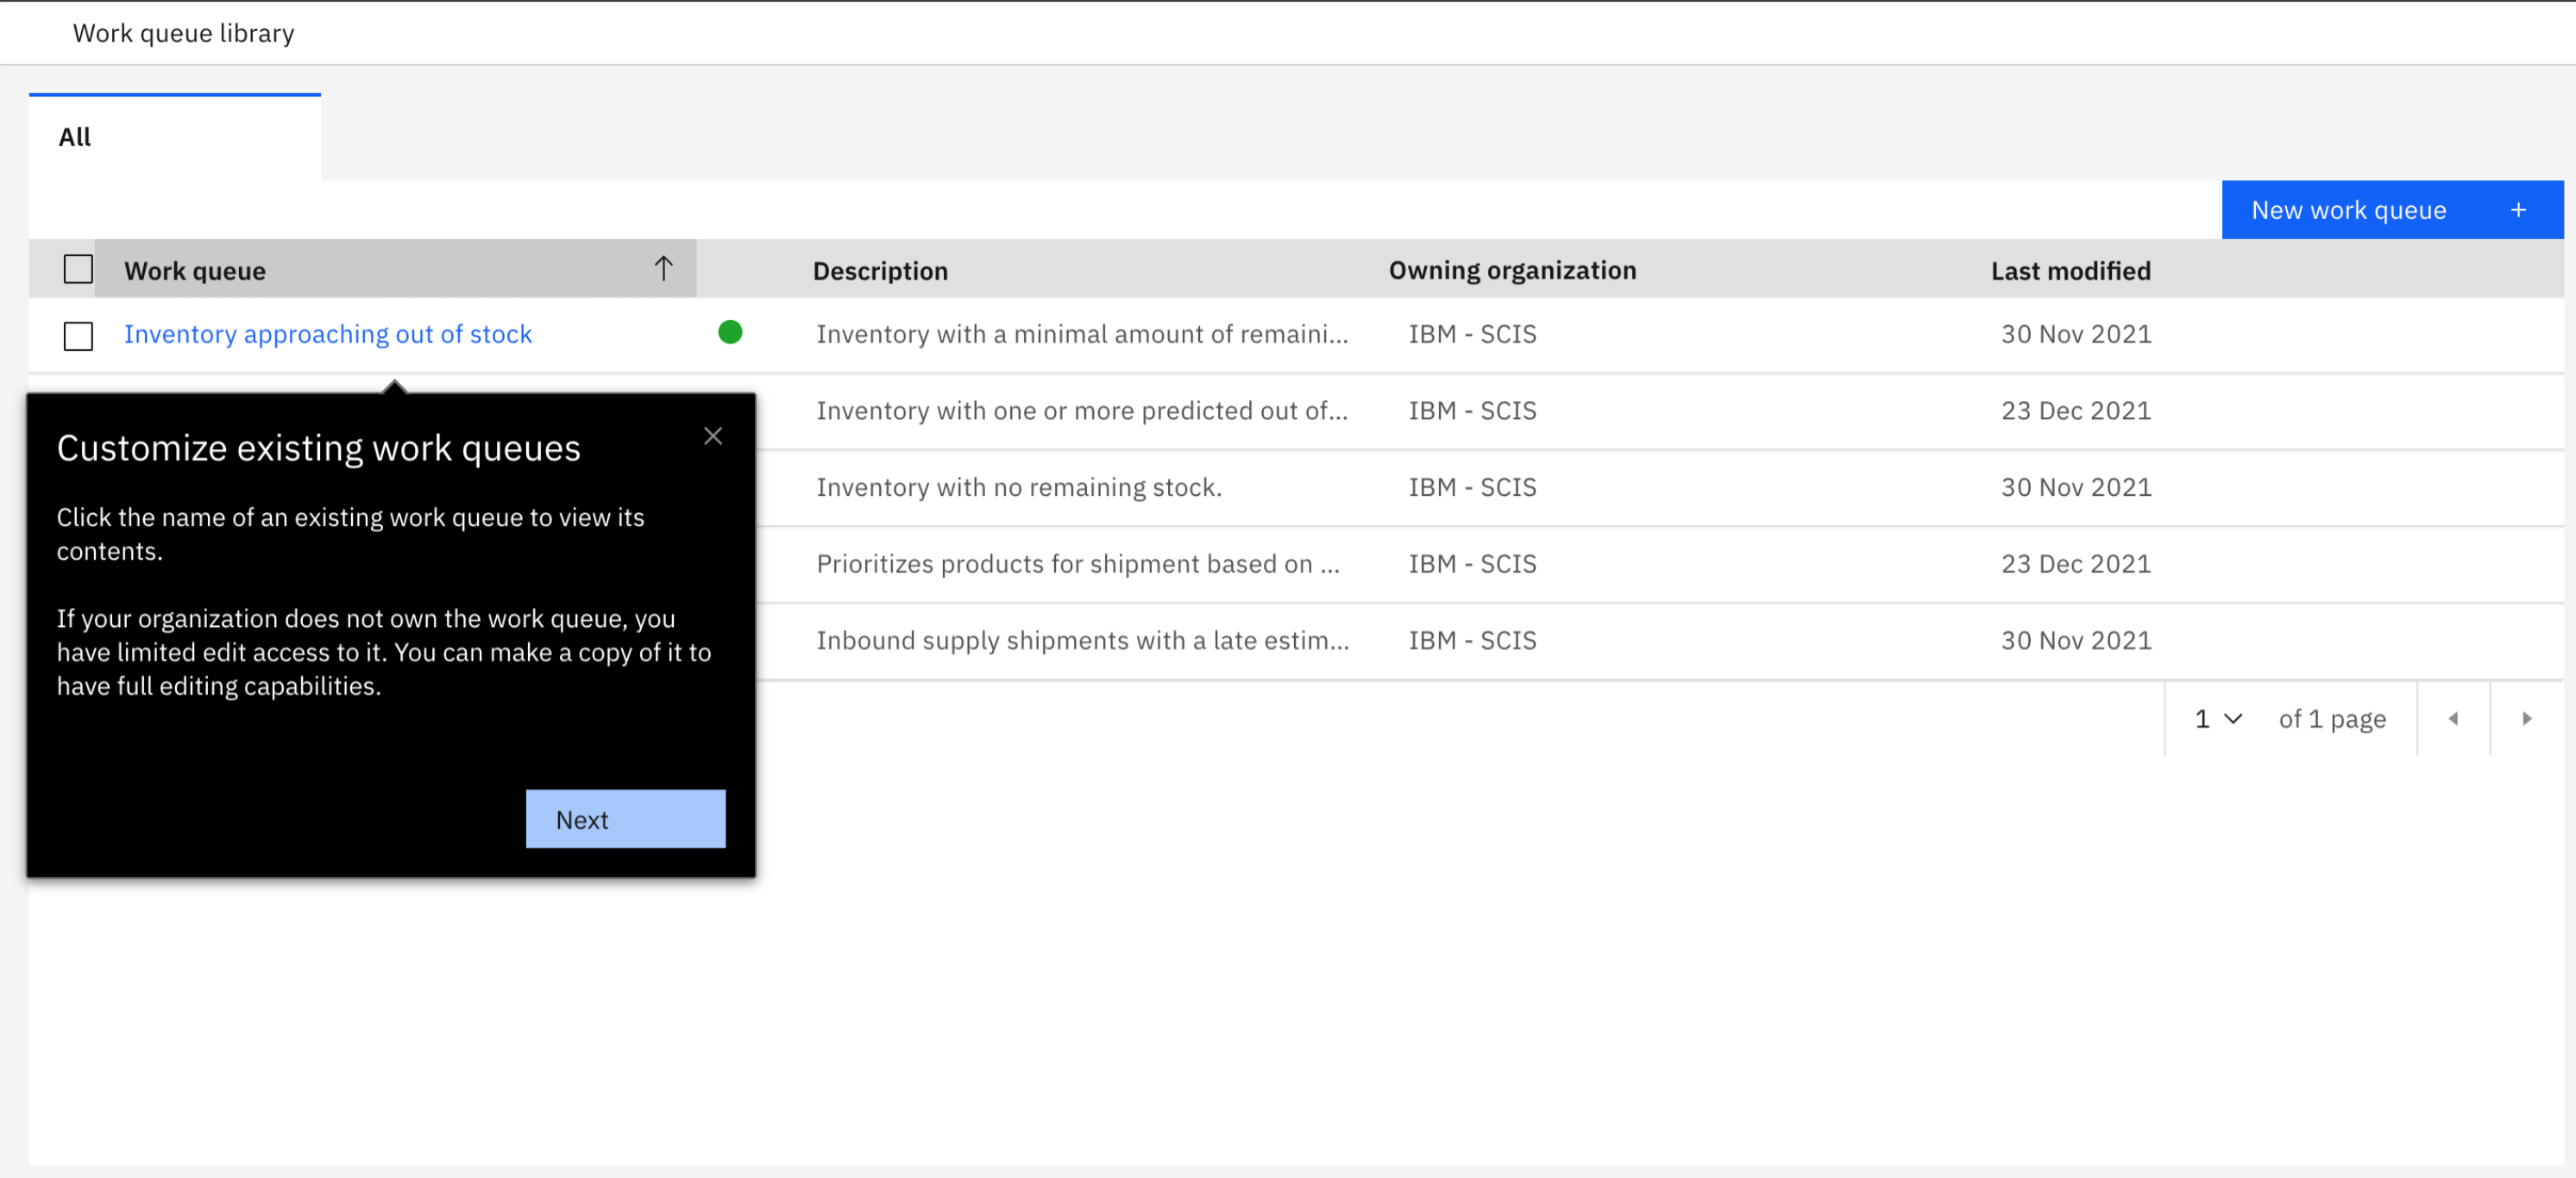This screenshot has width=2576, height=1178.
Task: Sort by the Description column header
Action: tap(879, 271)
